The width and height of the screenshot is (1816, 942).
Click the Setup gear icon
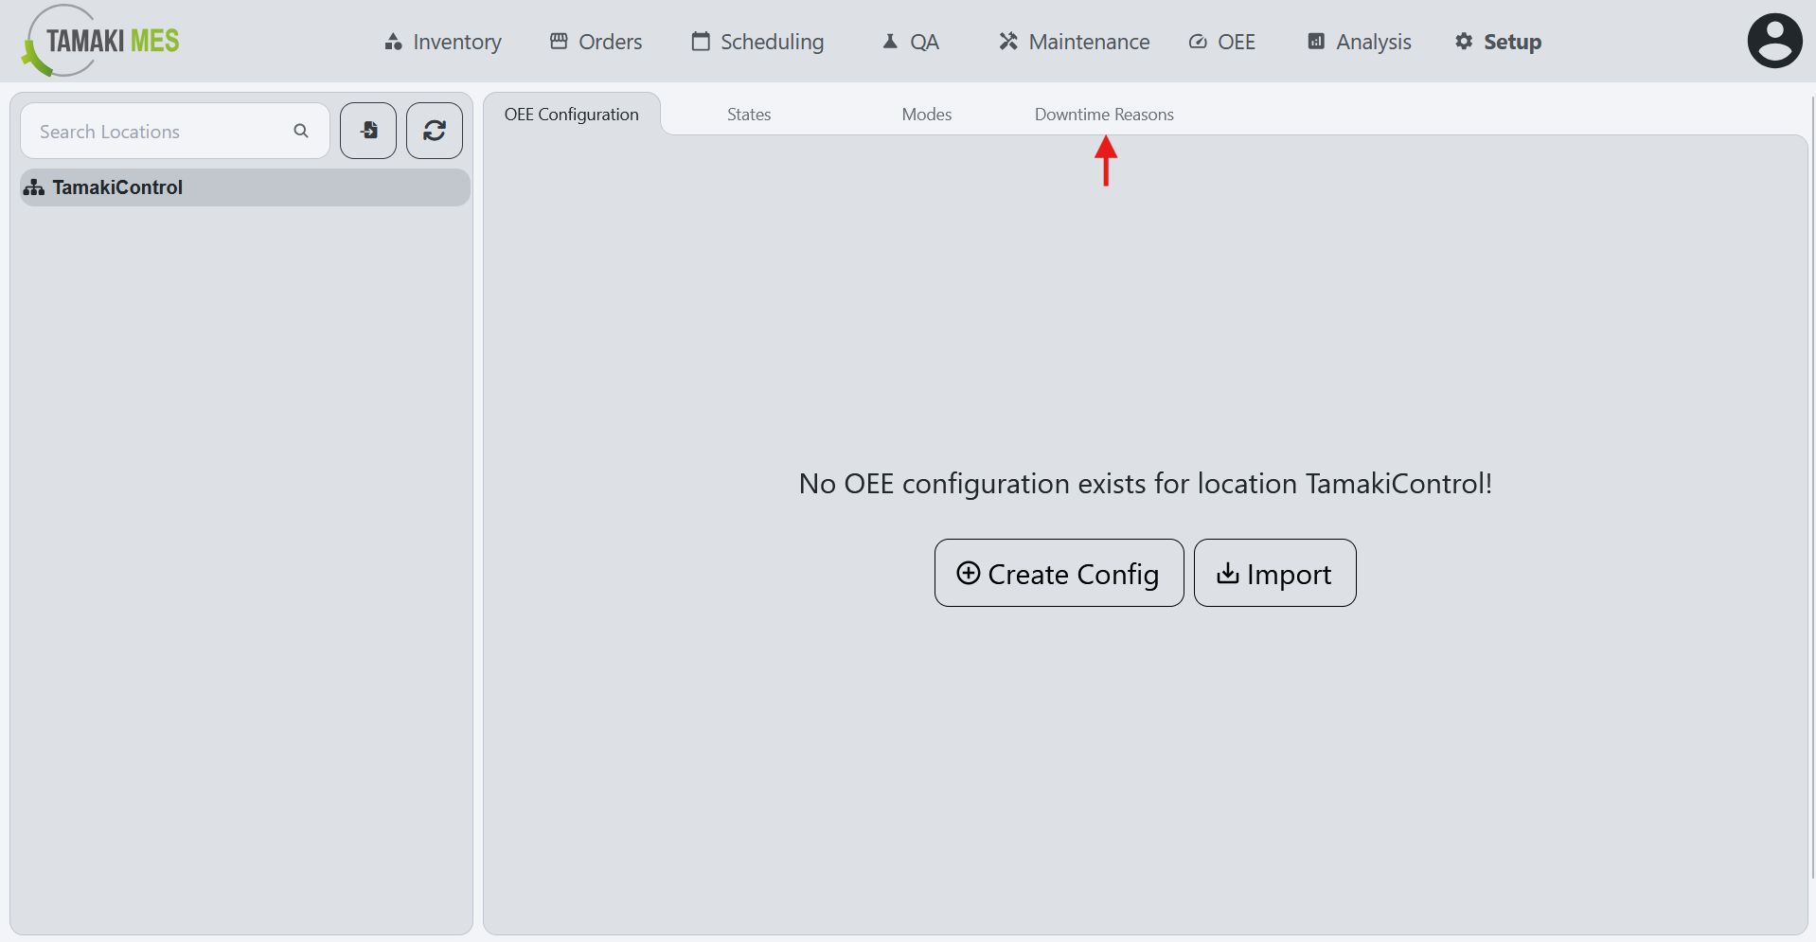point(1462,42)
